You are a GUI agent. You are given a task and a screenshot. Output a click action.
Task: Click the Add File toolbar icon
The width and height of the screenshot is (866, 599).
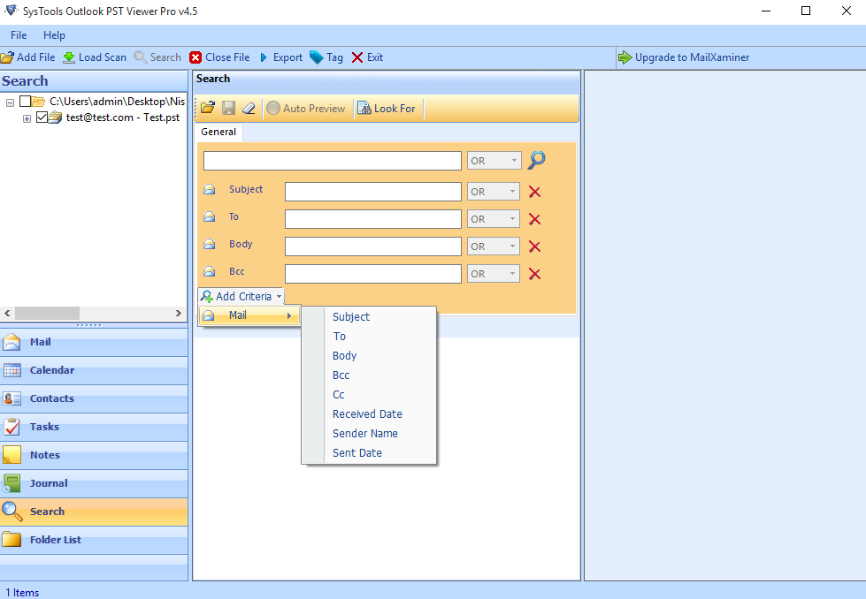tap(7, 57)
